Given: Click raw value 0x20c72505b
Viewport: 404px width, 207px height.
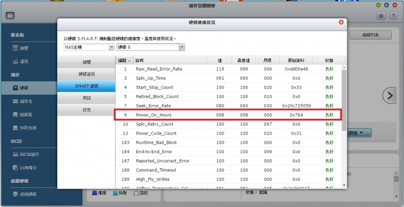Looking at the screenshot, I should 296,105.
